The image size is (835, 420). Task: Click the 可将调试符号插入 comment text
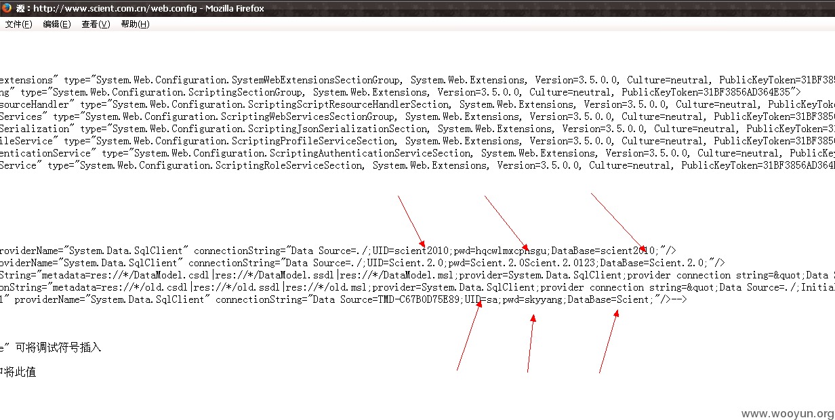[x=59, y=348]
